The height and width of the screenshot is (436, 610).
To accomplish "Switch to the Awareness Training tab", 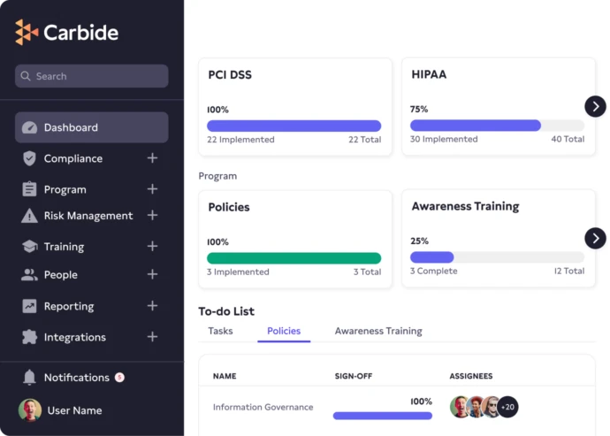I will (377, 331).
